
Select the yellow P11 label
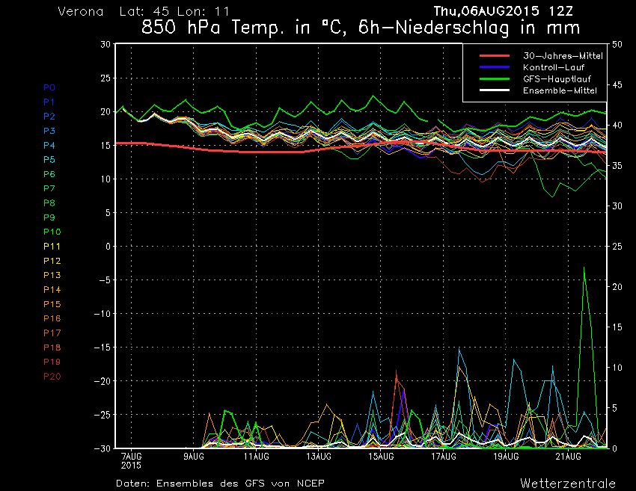(52, 247)
